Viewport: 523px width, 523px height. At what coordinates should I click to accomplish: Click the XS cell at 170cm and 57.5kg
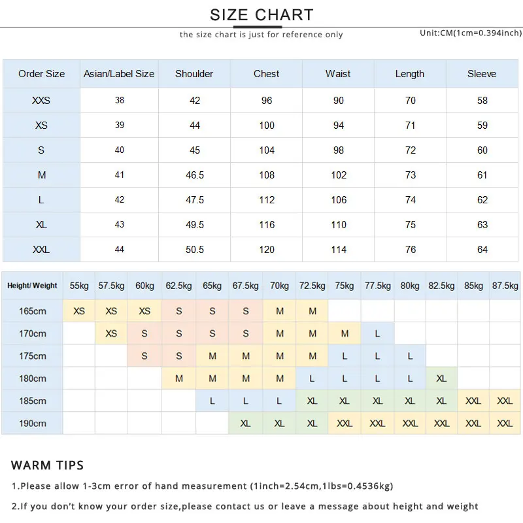click(x=111, y=333)
